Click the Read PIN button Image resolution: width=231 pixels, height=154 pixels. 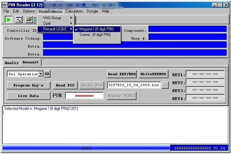click(65, 85)
